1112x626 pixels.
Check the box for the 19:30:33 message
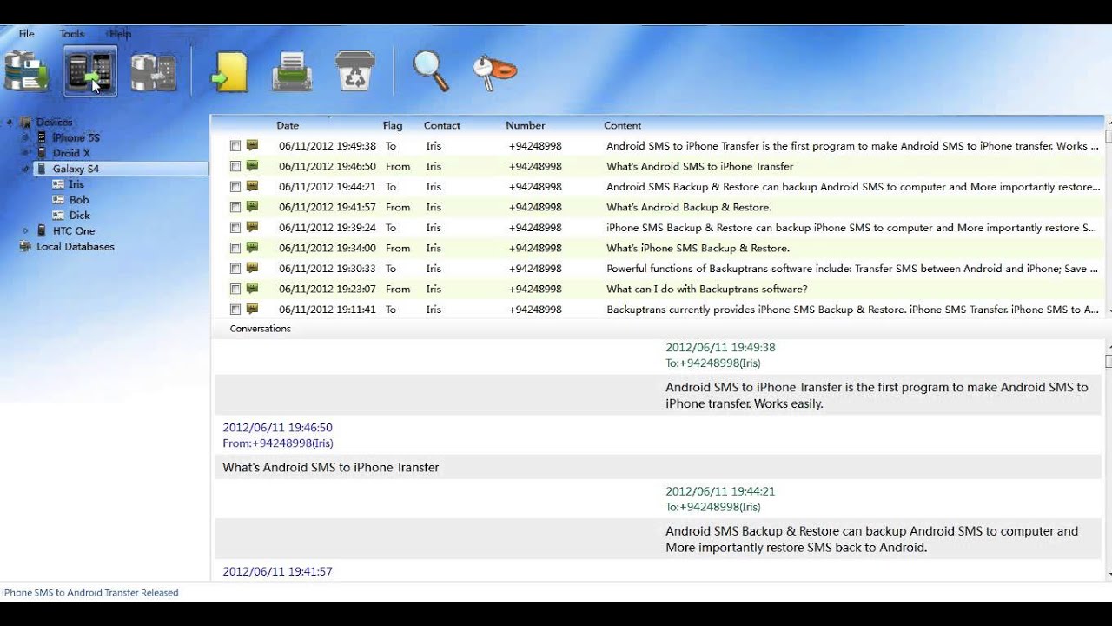point(235,269)
